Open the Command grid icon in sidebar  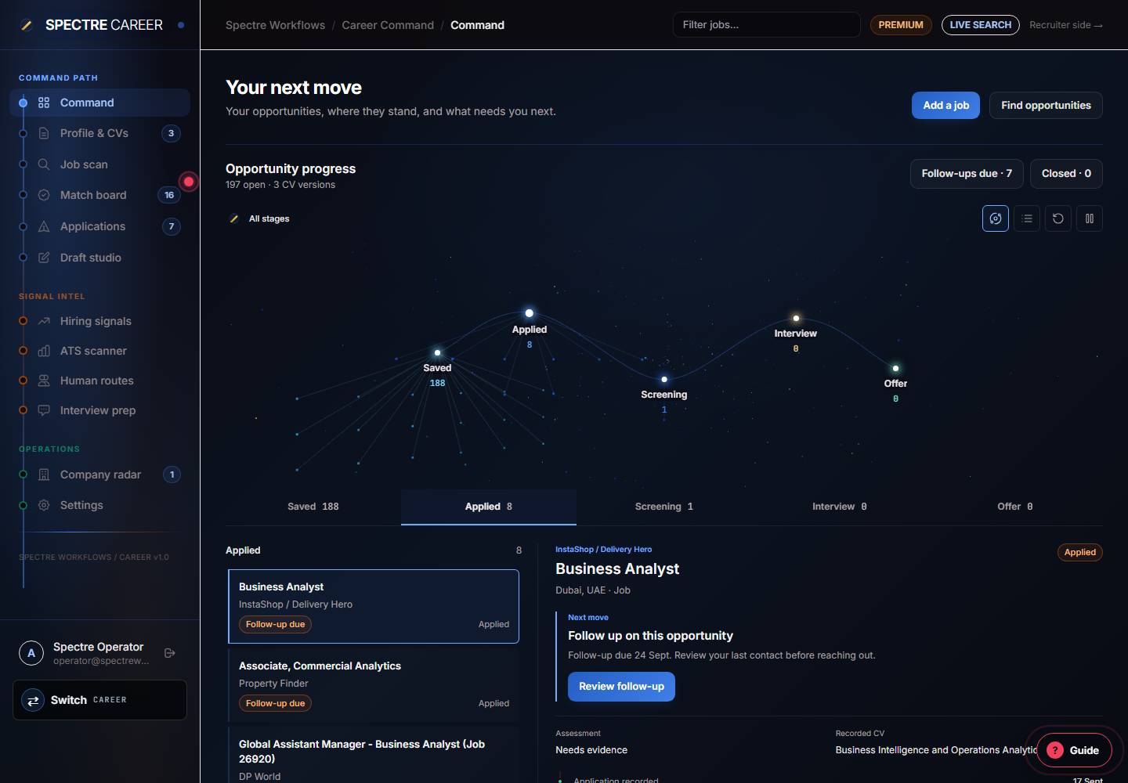click(44, 103)
